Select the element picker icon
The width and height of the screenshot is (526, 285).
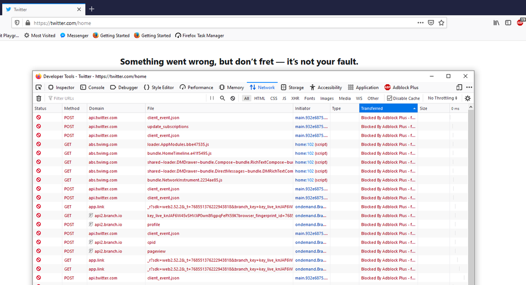[x=39, y=87]
